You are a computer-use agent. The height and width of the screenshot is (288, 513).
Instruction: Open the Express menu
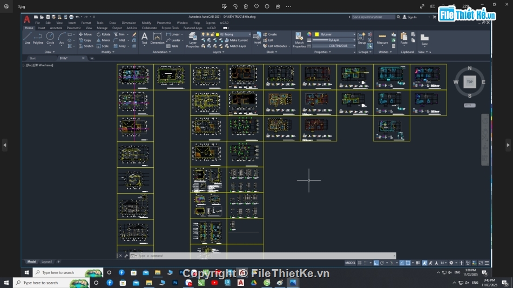click(211, 23)
